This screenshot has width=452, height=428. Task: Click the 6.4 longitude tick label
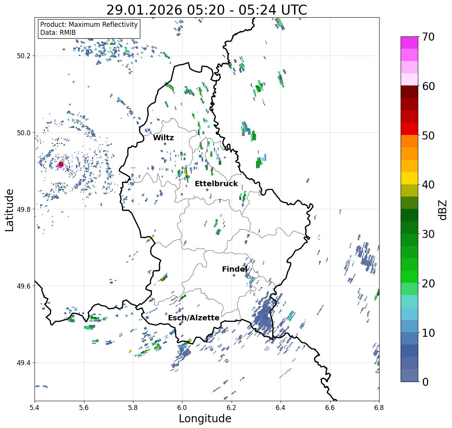[281, 408]
